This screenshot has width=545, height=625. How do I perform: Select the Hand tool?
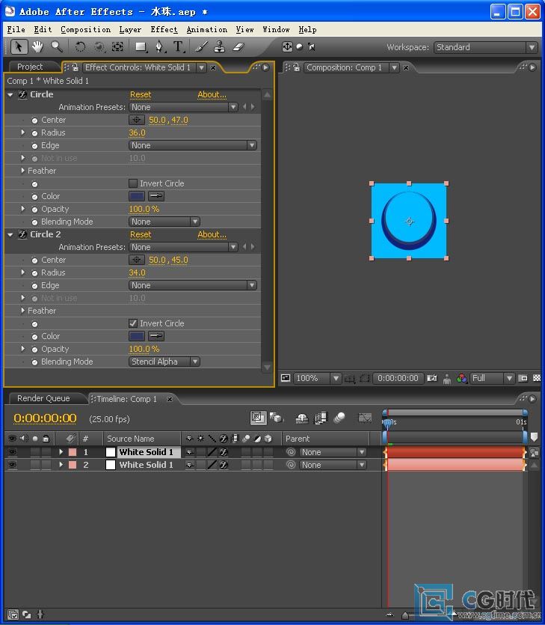[37, 47]
